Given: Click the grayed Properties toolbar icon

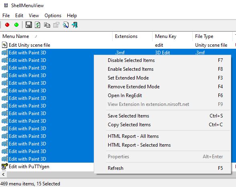Looking at the screenshot, I should (56, 25).
